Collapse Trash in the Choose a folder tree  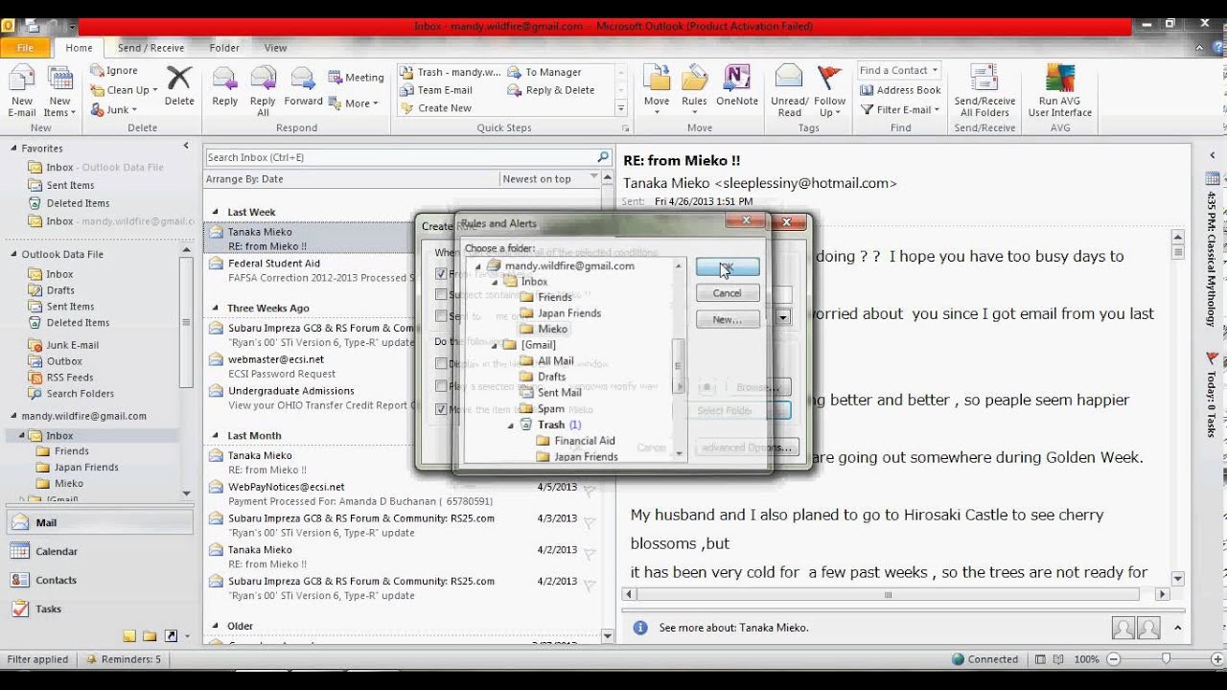(x=511, y=425)
